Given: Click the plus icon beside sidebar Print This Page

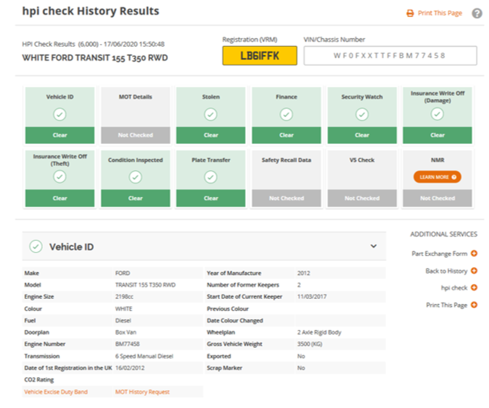Looking at the screenshot, I should (x=474, y=305).
